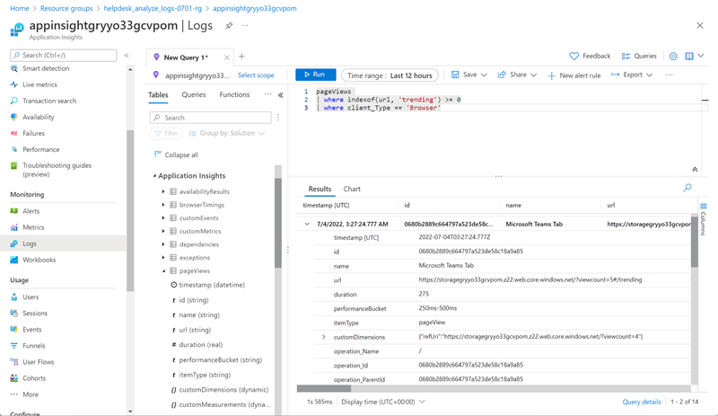This screenshot has height=416, width=718.
Task: Switch to Functions tab
Action: (234, 95)
